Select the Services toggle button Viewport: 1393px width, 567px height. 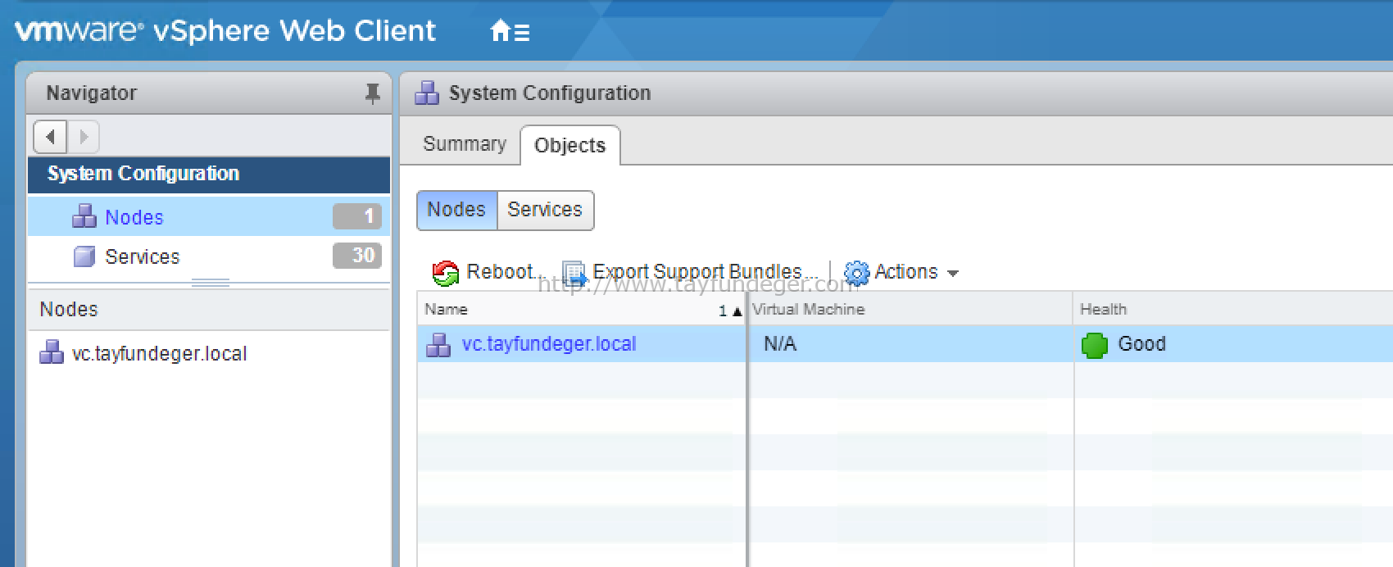[545, 210]
